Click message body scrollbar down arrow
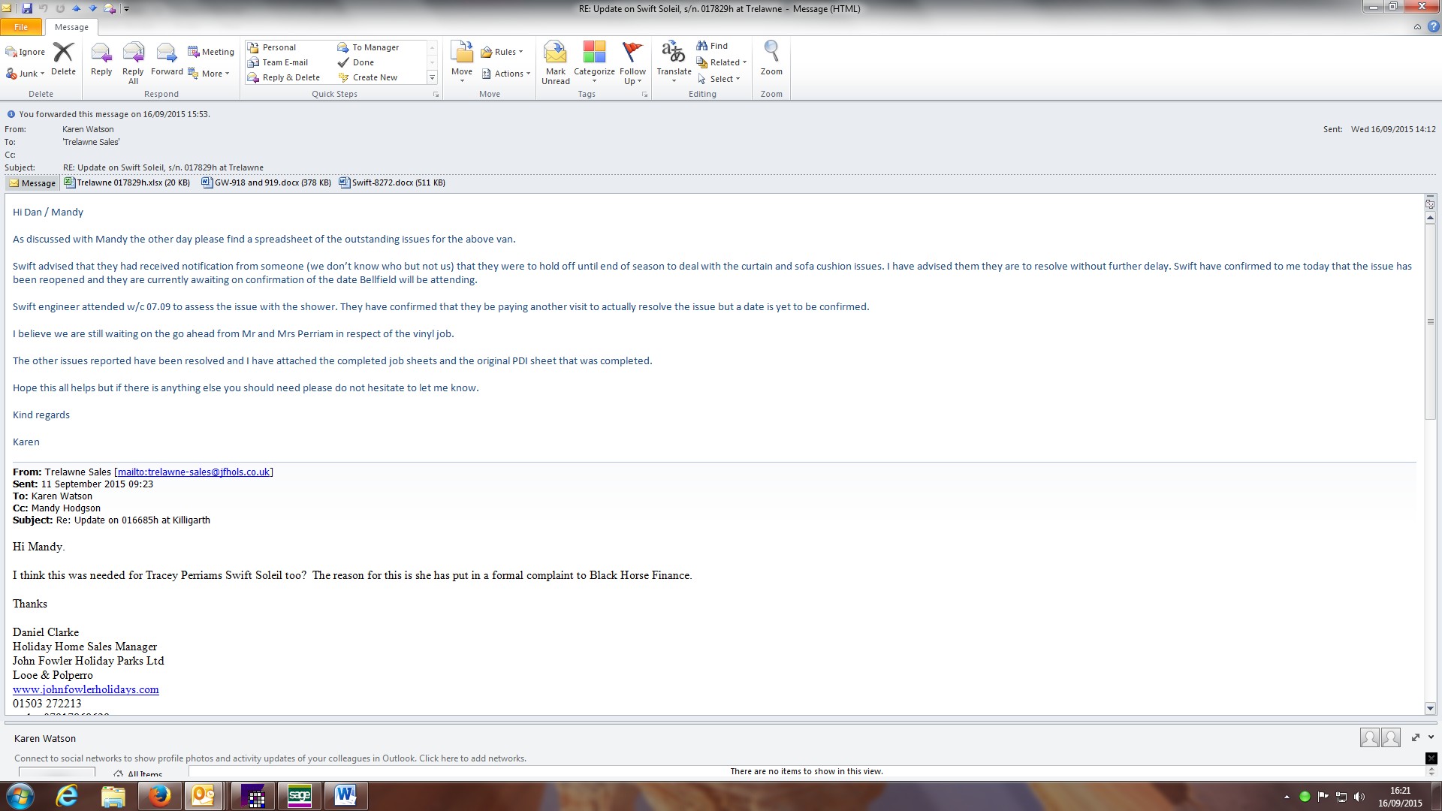This screenshot has width=1442, height=811. (x=1430, y=708)
